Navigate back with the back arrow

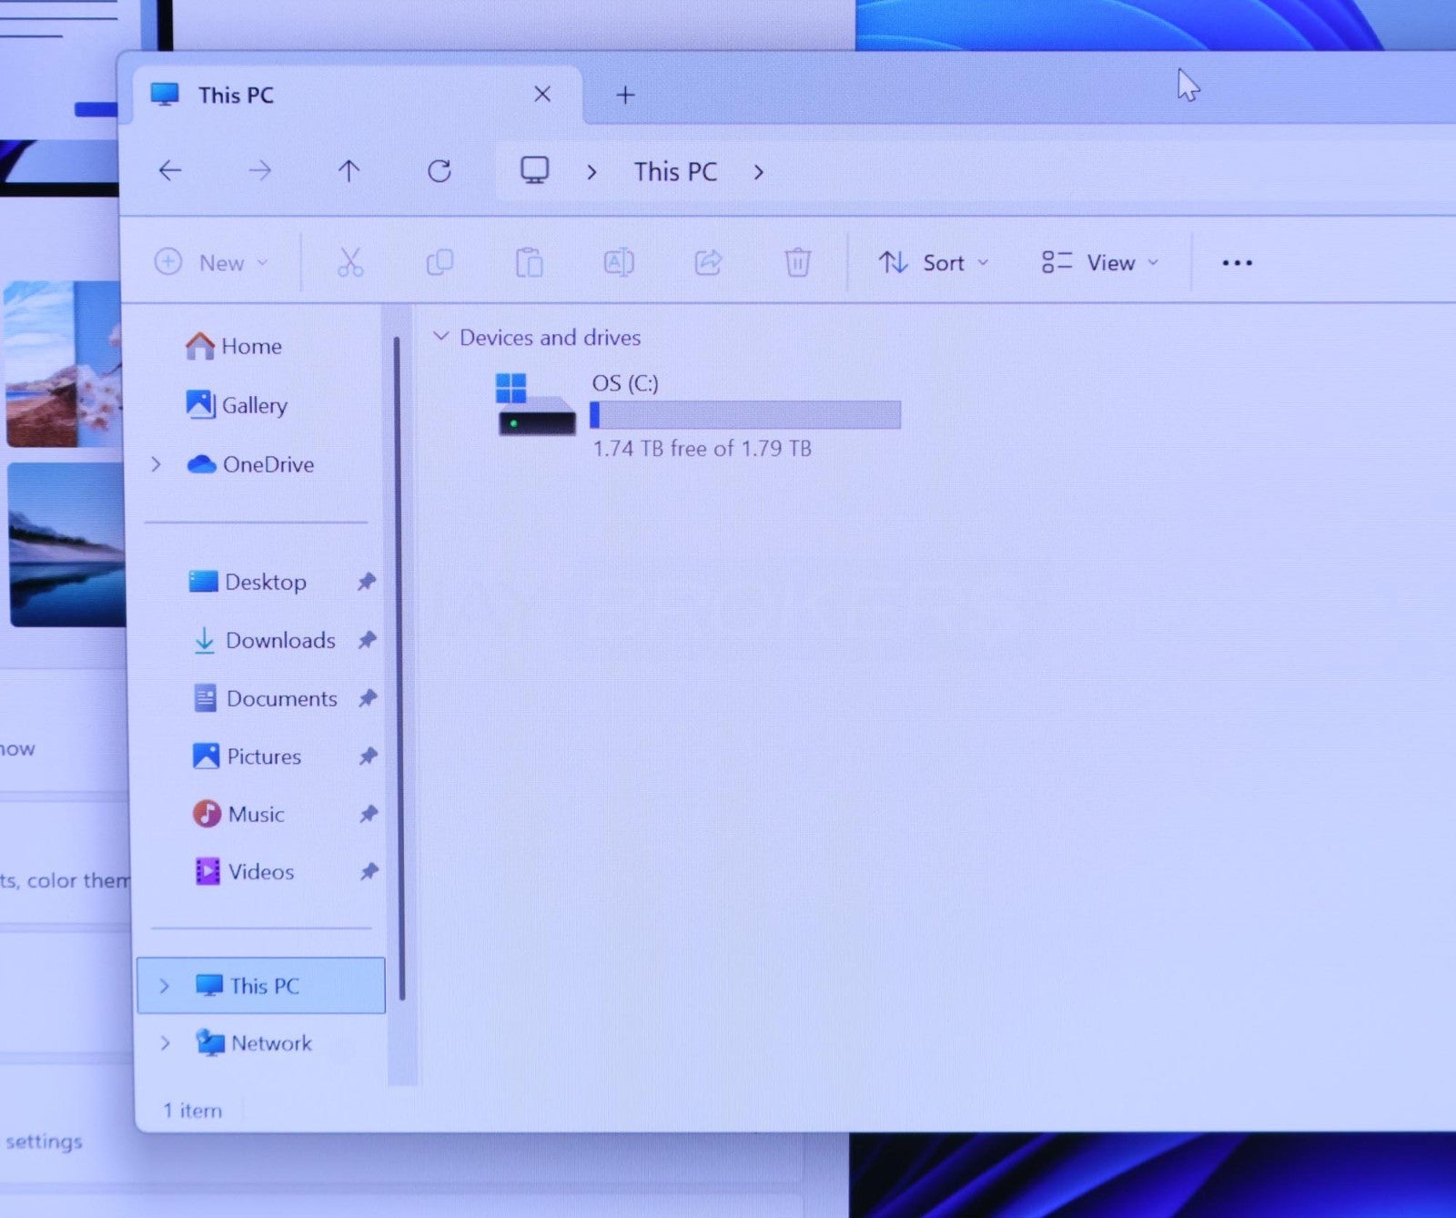pyautogui.click(x=170, y=171)
